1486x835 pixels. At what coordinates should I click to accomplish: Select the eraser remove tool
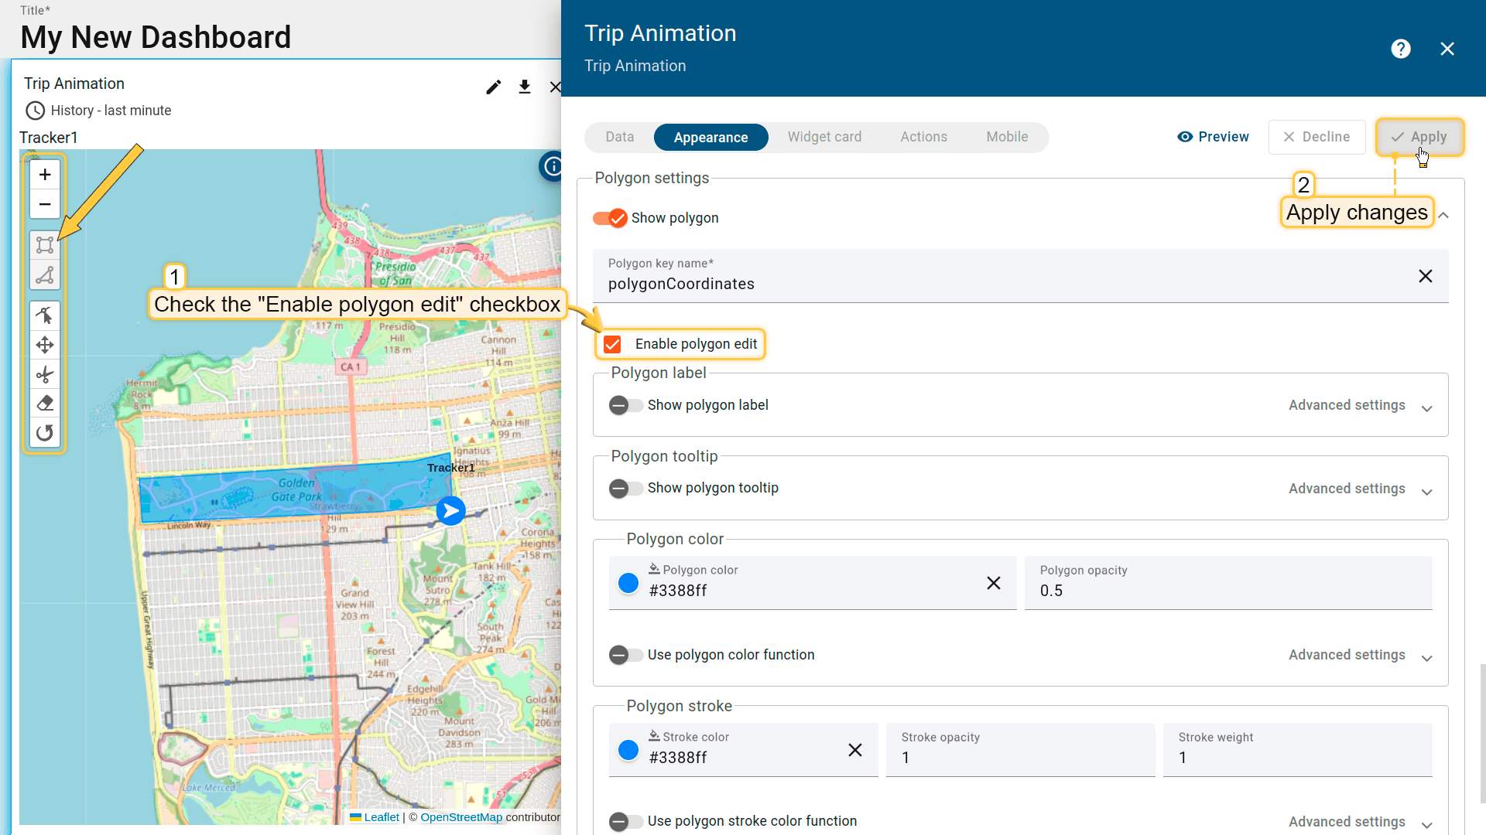(45, 404)
